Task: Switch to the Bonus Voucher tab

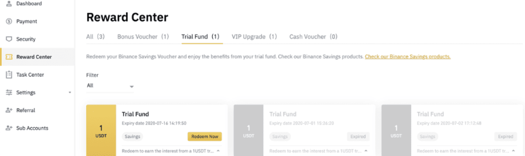Action: click(x=143, y=37)
